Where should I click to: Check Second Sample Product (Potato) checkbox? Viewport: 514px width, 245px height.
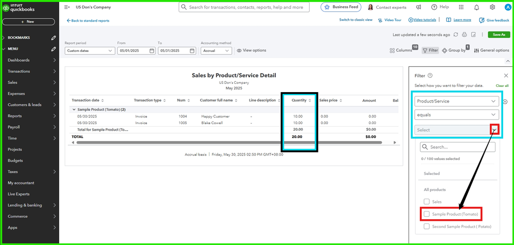click(x=427, y=226)
